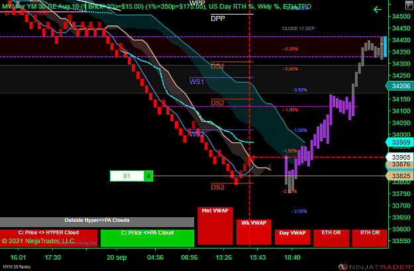
Task: Click the 34500 price axis label
Action: pyautogui.click(x=401, y=17)
